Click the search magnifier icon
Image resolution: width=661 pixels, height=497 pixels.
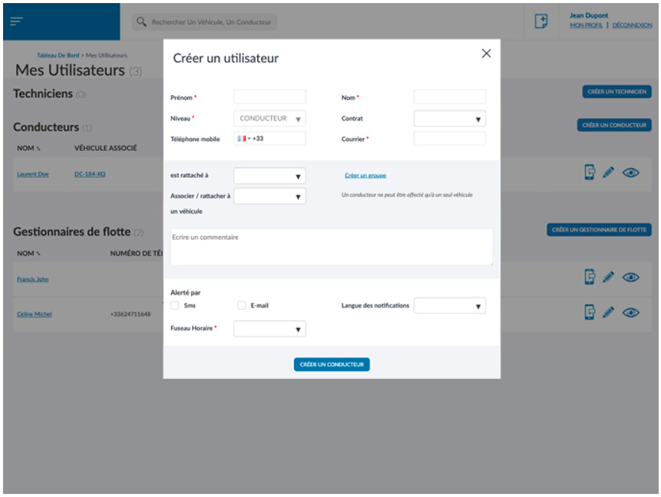(x=141, y=22)
